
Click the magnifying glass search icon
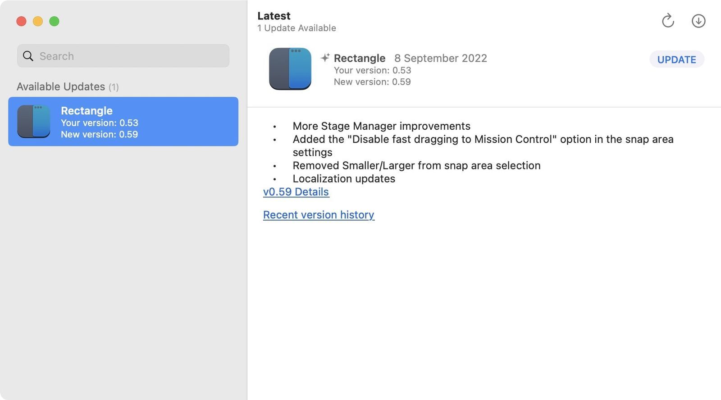28,56
